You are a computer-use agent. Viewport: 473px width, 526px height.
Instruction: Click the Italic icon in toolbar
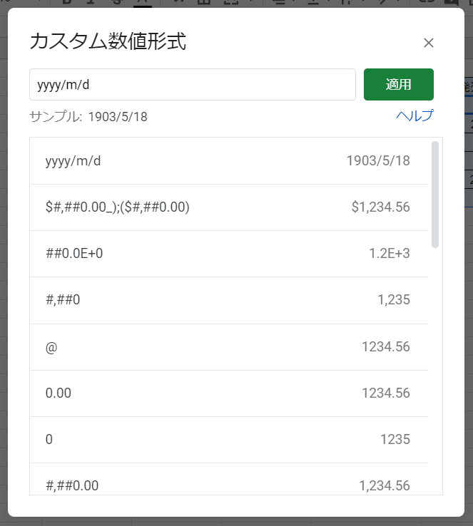(91, 2)
